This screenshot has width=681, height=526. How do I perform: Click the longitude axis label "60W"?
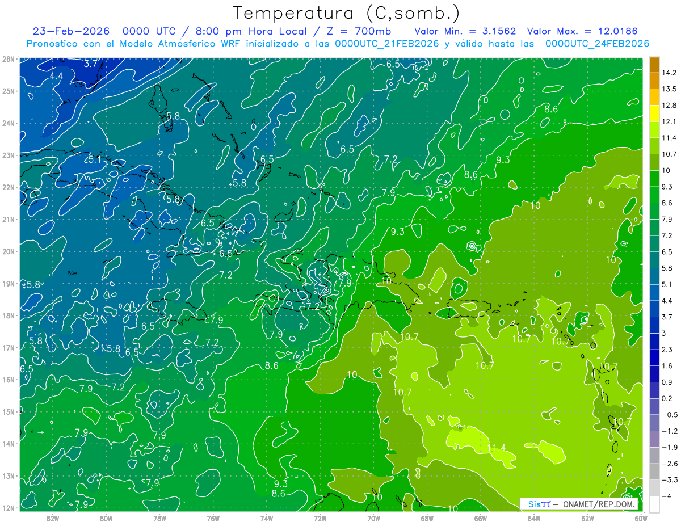tap(641, 517)
